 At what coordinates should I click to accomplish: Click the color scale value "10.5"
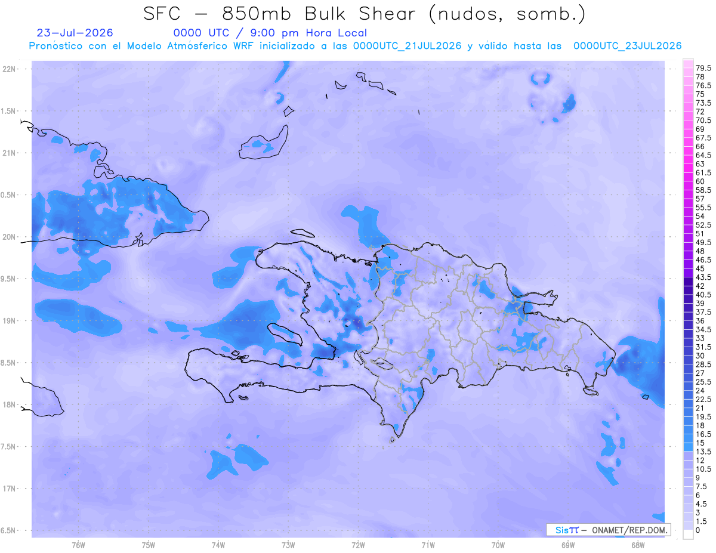[x=703, y=469]
